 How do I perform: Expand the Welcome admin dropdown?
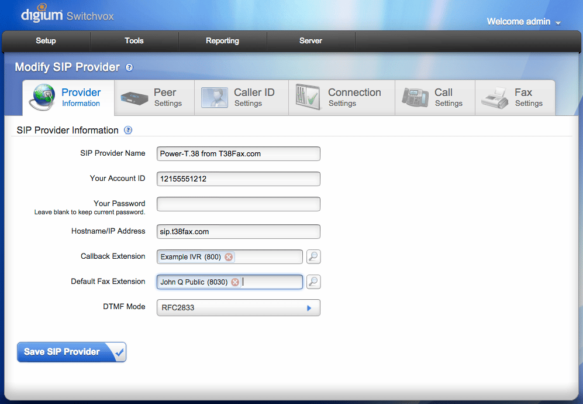coord(523,22)
